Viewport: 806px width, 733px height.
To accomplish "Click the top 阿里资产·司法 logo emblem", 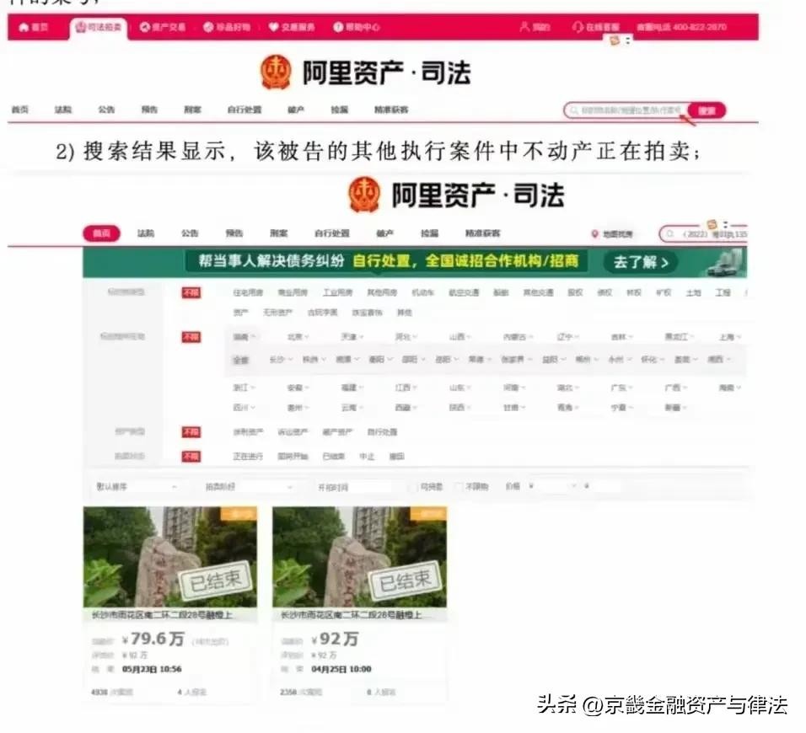I will [x=276, y=72].
